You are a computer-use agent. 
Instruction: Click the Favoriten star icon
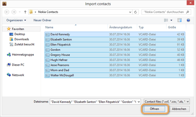[x=9, y=29]
